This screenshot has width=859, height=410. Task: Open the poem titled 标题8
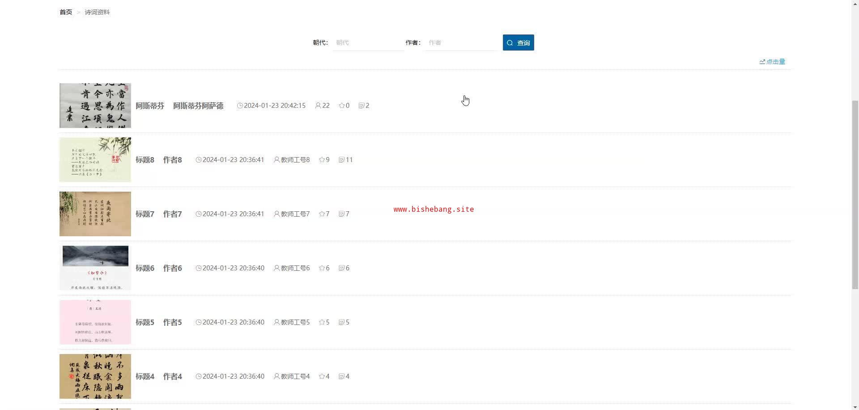(x=145, y=160)
